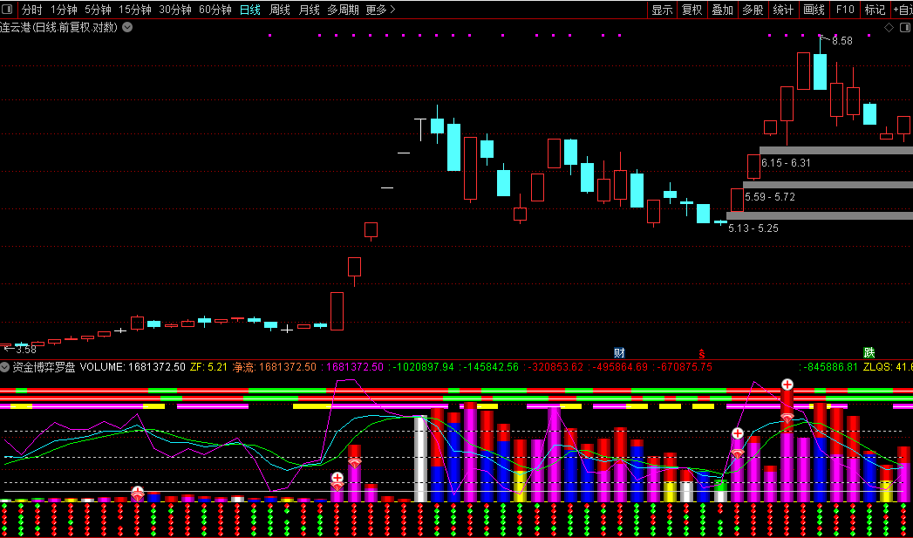Viewport: 913px width, 538px height.
Task: Click the plus marker above the tallest red bar
Action: [787, 385]
